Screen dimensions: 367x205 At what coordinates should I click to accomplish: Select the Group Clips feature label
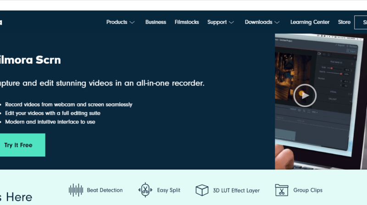click(x=308, y=190)
